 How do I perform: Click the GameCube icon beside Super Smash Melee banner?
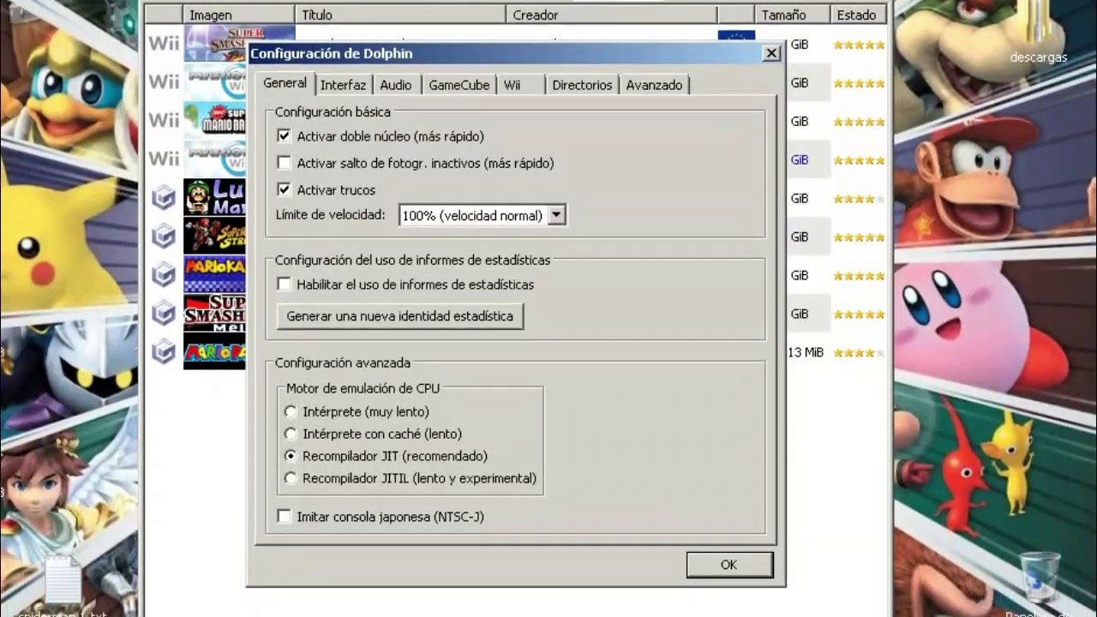click(164, 314)
